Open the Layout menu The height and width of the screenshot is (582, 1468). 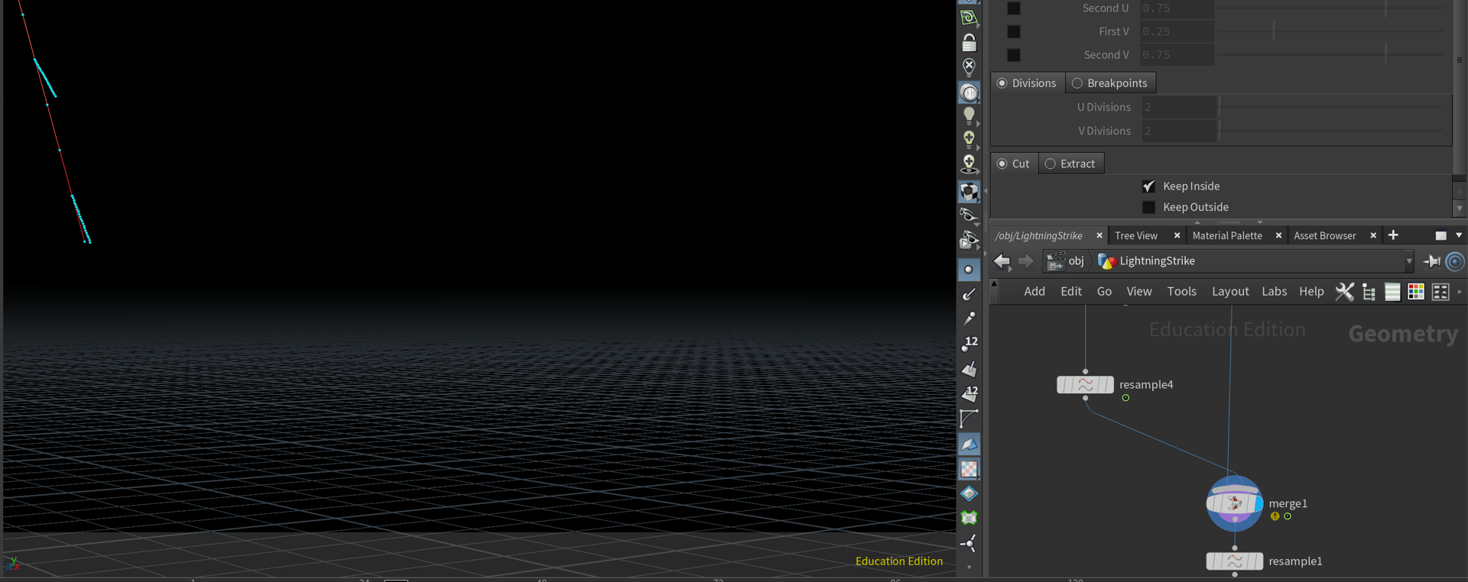1230,292
